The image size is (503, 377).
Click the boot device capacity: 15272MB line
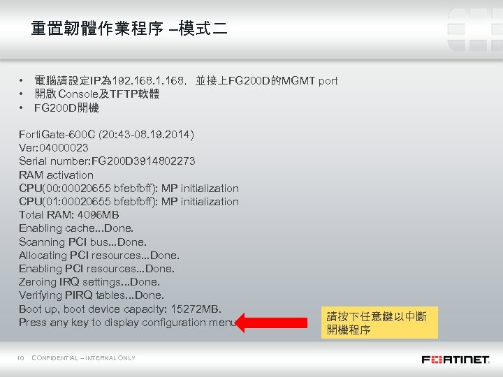point(120,309)
